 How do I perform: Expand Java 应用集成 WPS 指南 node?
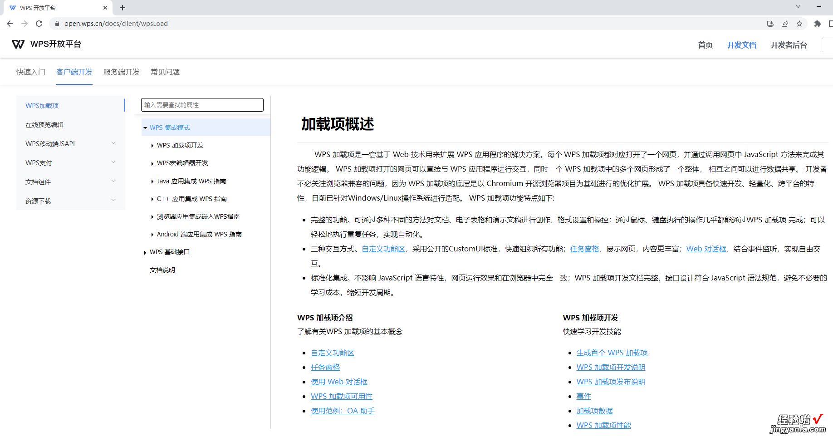[152, 182]
